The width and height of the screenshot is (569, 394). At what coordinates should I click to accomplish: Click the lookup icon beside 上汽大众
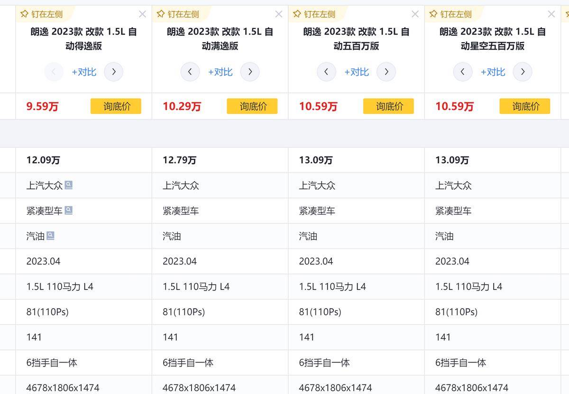tap(69, 185)
